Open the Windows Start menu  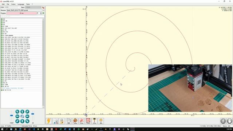coord(2,129)
